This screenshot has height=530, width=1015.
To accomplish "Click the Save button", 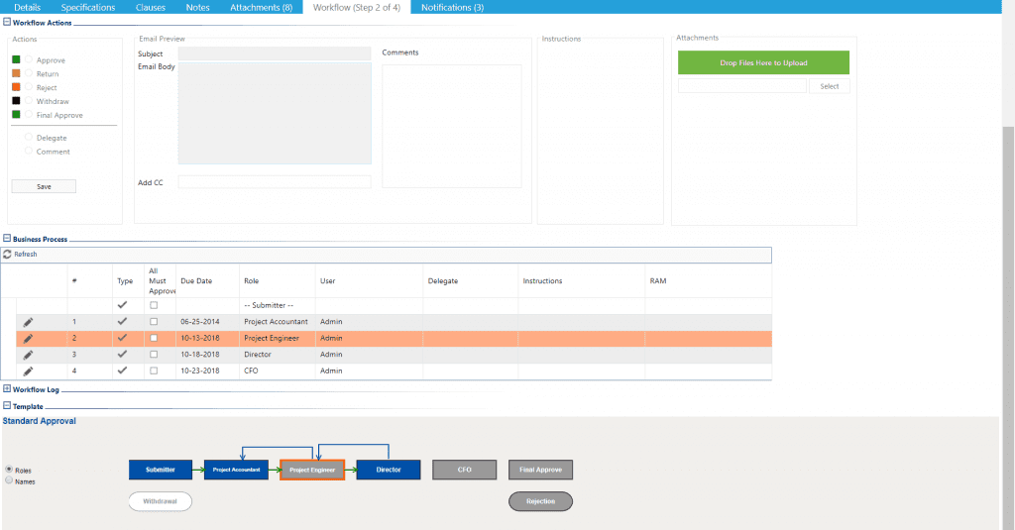I will coord(44,186).
